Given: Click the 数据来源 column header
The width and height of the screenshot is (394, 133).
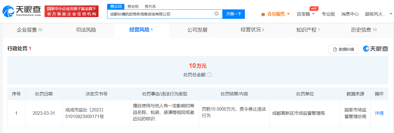Looking at the screenshot, I should 355,94.
